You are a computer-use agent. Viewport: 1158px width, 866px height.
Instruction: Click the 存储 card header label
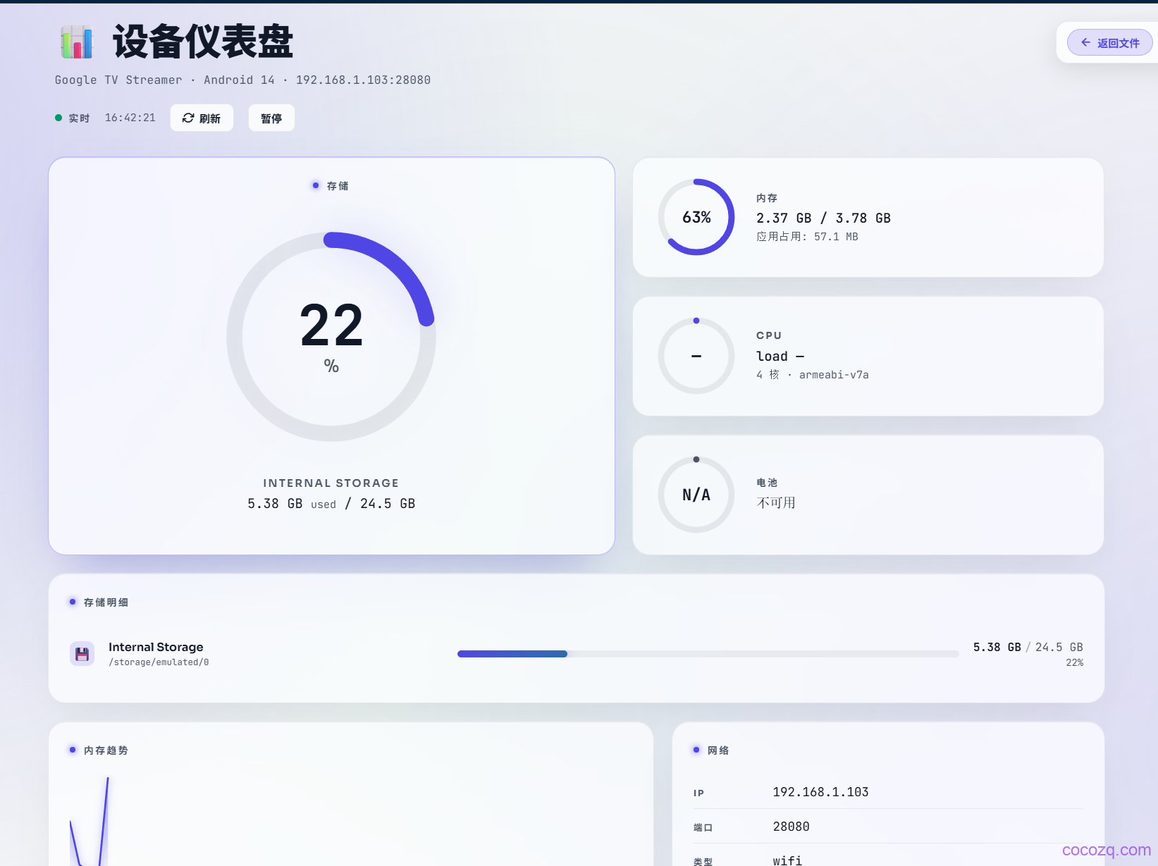(338, 186)
